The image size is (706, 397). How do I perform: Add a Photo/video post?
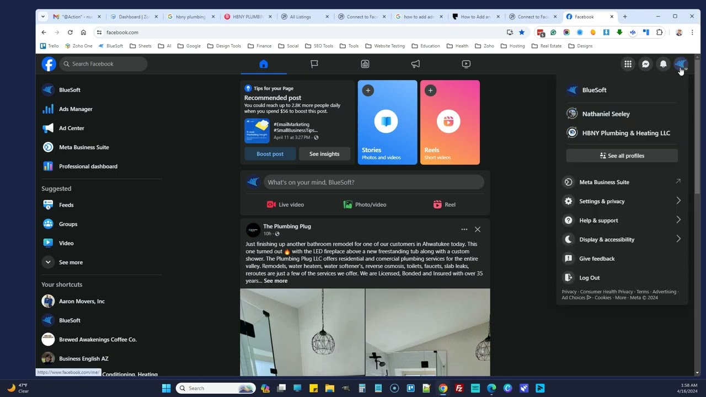(x=365, y=205)
